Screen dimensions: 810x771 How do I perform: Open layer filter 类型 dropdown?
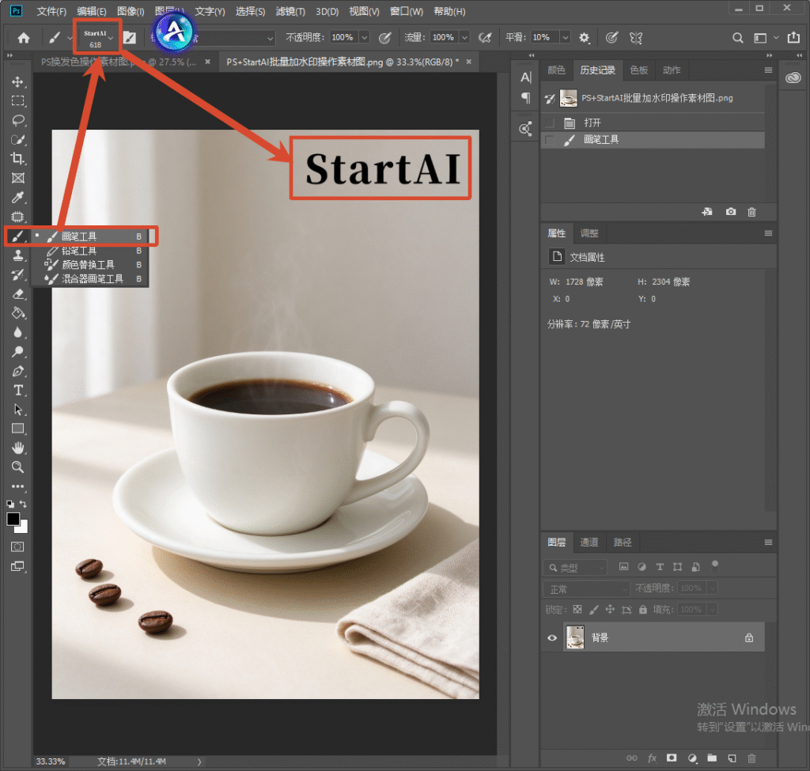[x=575, y=568]
